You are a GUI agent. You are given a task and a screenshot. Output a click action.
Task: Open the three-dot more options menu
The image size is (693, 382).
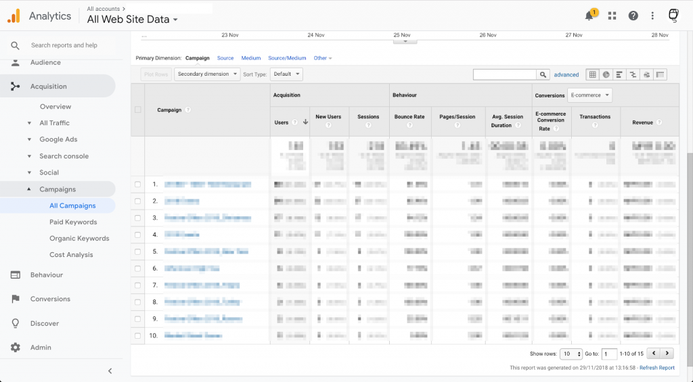pyautogui.click(x=652, y=16)
